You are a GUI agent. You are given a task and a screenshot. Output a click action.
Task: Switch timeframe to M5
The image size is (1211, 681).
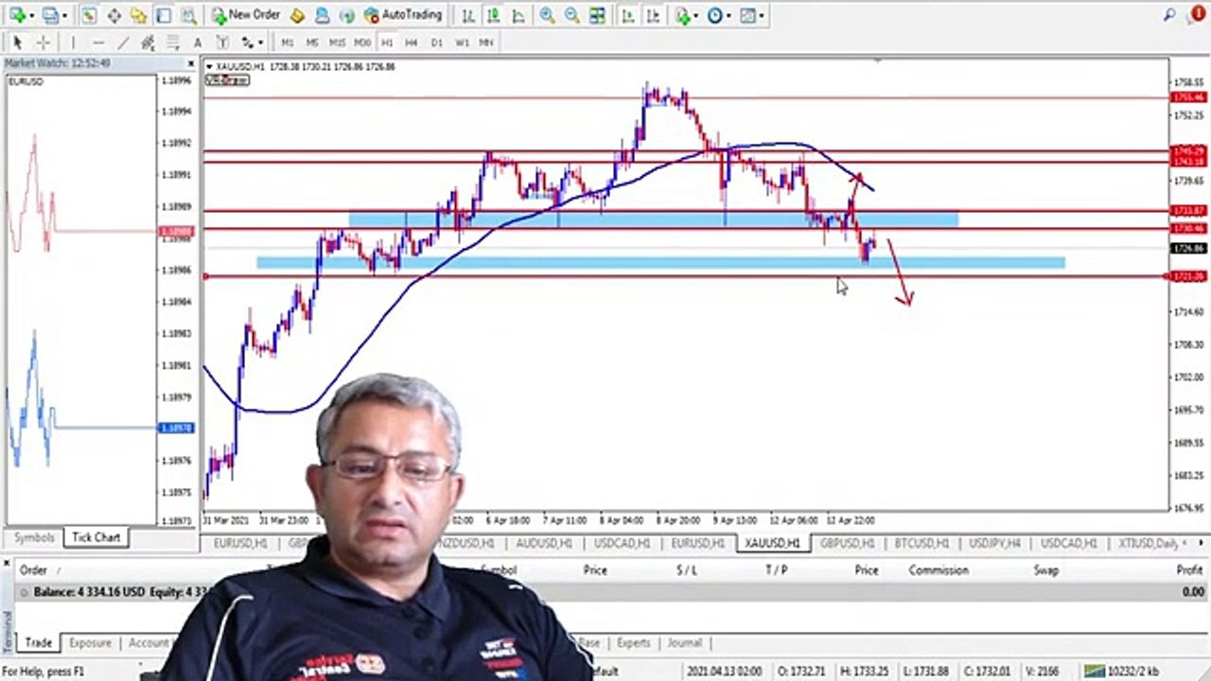coord(312,43)
